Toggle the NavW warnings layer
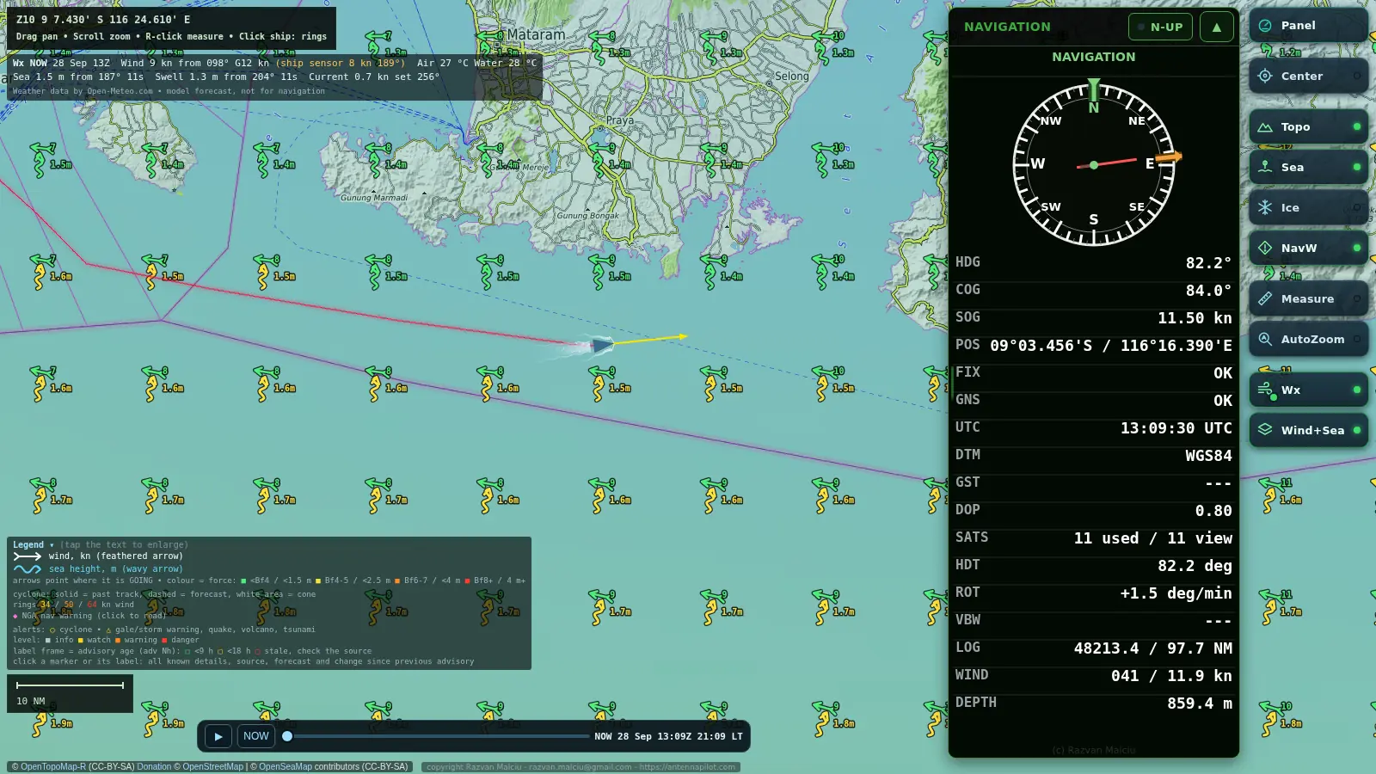Viewport: 1376px width, 774px height. pos(1308,248)
